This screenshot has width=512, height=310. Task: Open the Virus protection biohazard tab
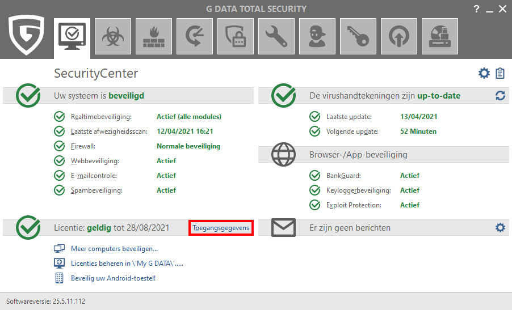[113, 36]
